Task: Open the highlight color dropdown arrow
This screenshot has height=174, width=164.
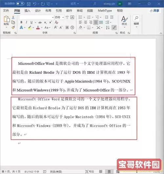Action: [x=33, y=28]
